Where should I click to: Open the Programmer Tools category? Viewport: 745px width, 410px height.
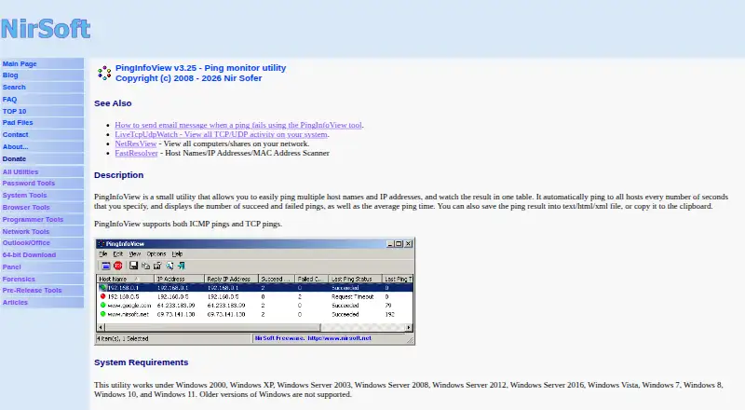[33, 219]
